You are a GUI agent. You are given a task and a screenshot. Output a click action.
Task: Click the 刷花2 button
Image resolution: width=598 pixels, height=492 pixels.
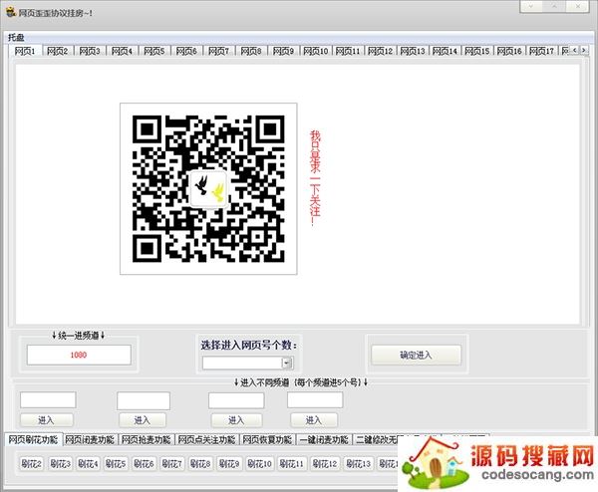pyautogui.click(x=32, y=464)
